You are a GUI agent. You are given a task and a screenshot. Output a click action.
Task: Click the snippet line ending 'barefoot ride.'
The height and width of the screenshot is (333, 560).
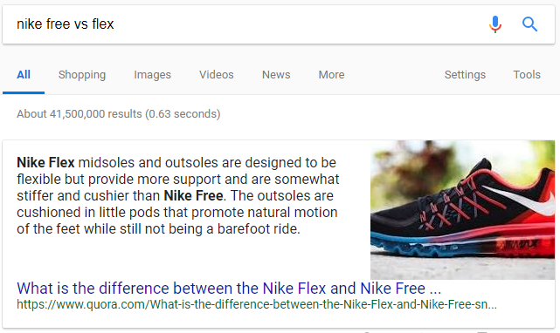[x=159, y=229]
